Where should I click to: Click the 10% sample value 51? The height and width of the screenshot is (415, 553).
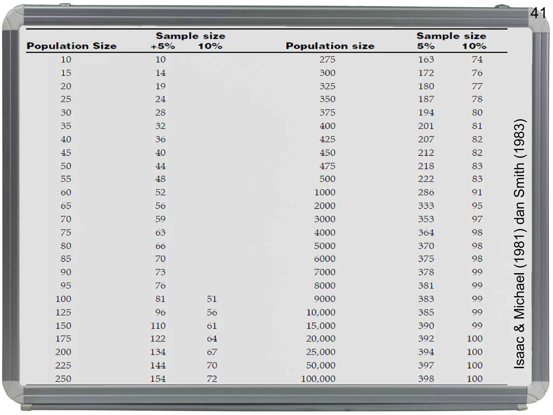click(x=212, y=299)
